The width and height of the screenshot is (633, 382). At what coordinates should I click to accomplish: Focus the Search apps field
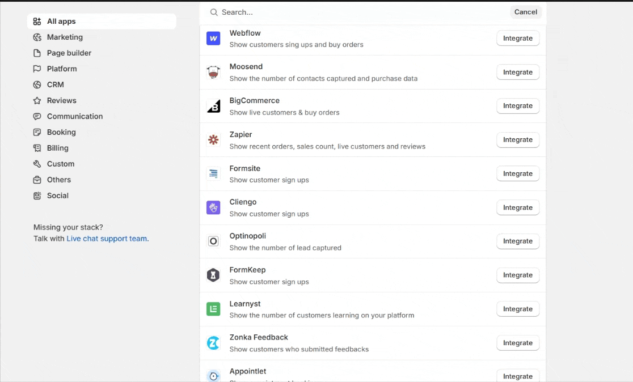[x=357, y=12]
